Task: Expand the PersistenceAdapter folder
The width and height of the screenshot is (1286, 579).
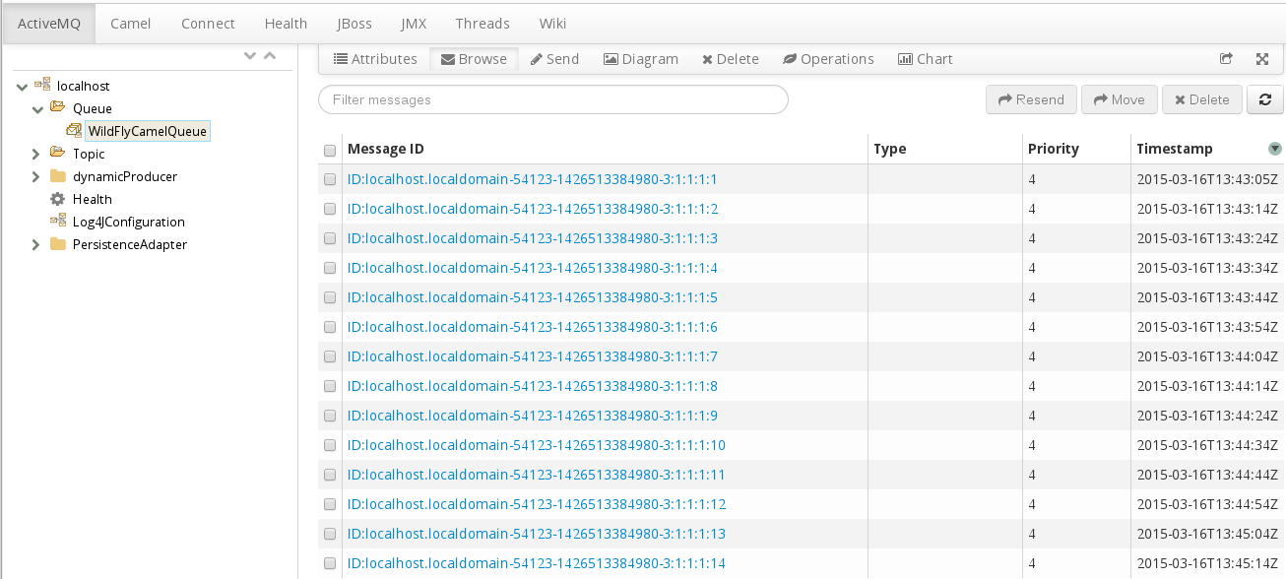Action: coord(35,244)
